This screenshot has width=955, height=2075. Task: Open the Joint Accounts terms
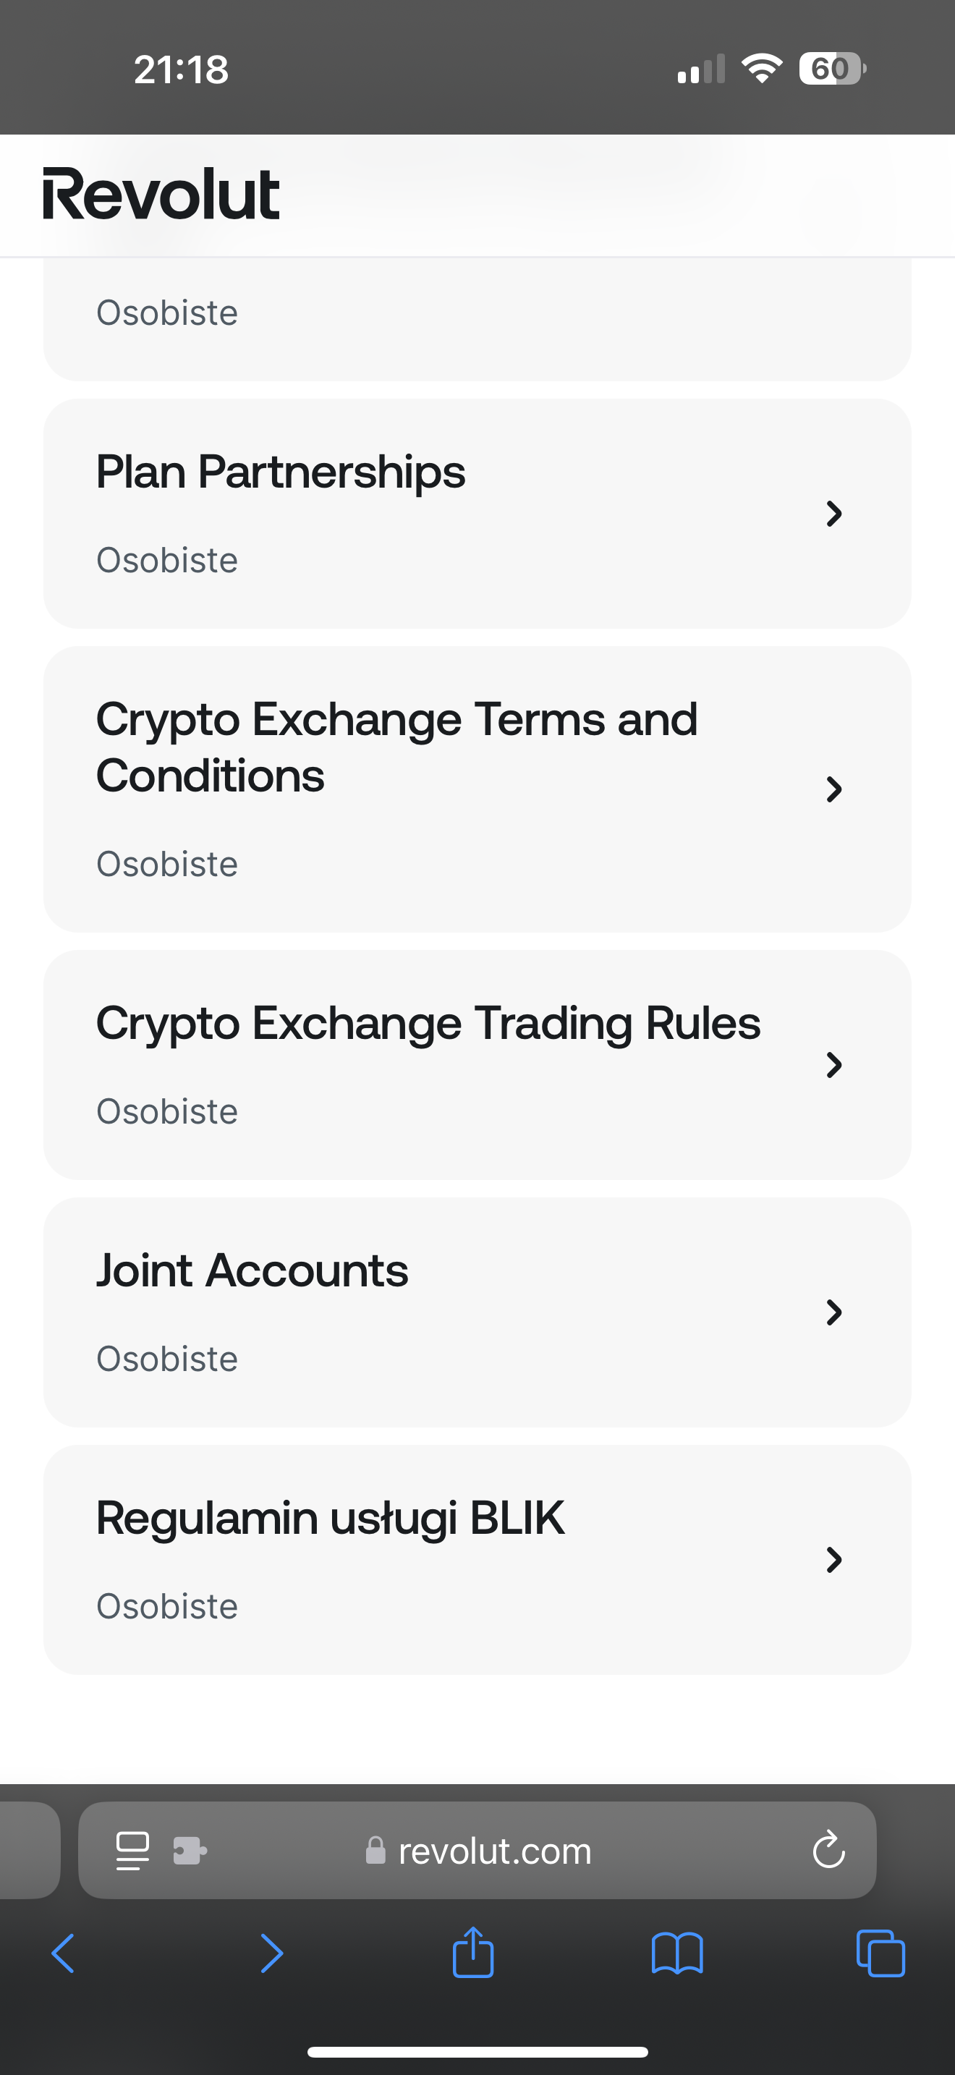(x=252, y=1271)
